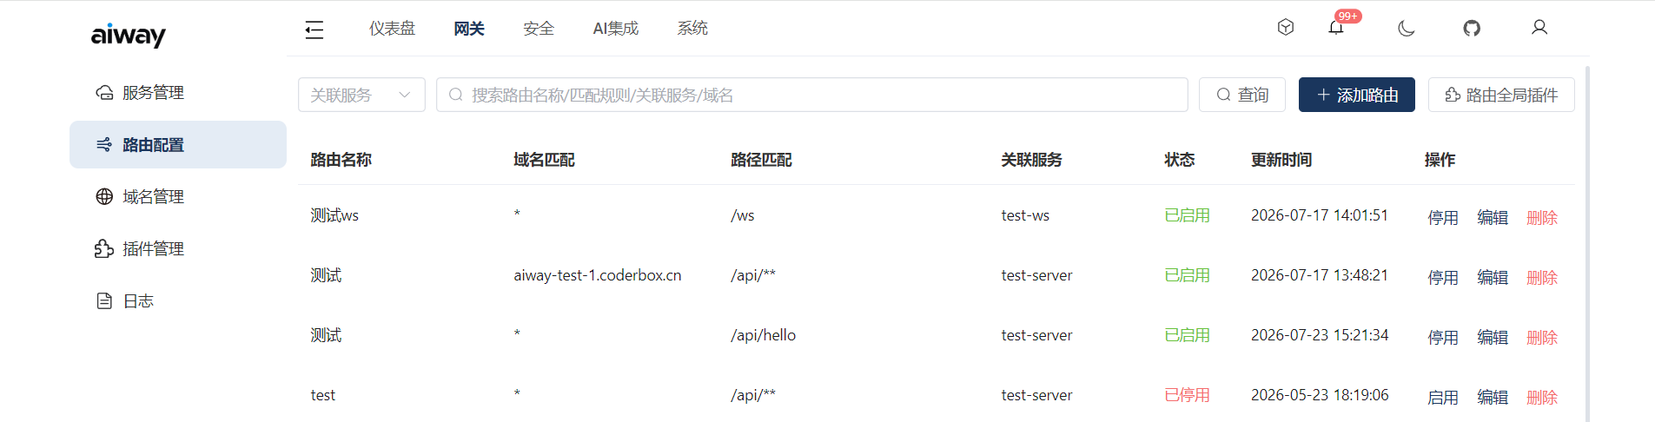Viewport: 1655px width, 422px height.
Task: Open 域名管理 in the sidebar
Action: coord(178,196)
